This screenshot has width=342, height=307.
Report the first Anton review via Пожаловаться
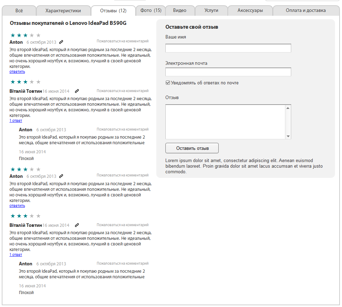point(123,41)
